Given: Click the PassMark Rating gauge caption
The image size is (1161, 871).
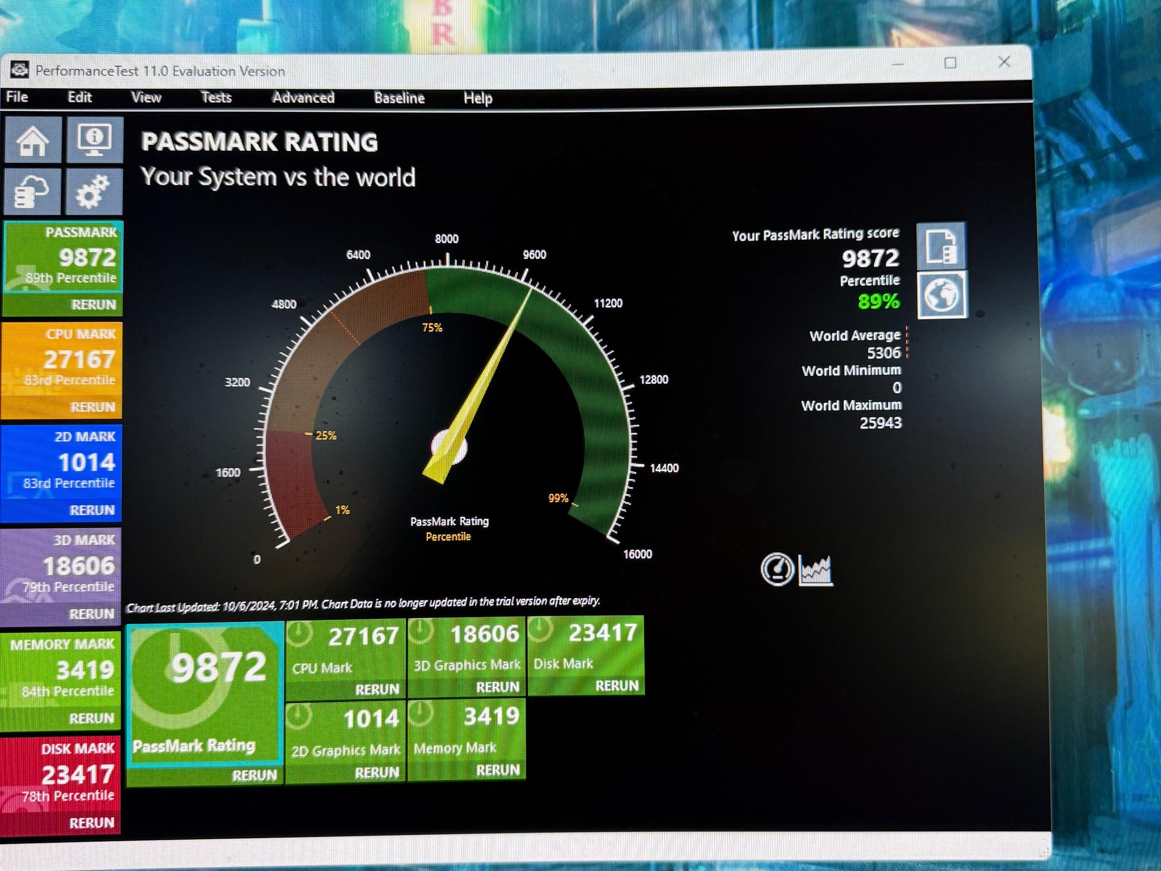Looking at the screenshot, I should 450,521.
